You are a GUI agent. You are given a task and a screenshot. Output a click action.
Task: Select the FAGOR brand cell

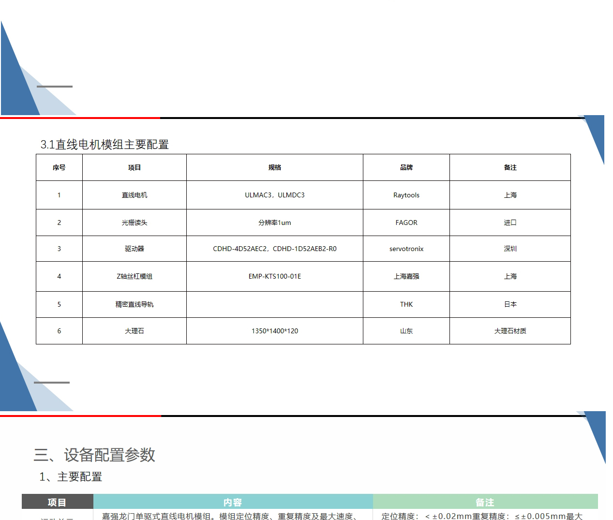click(x=406, y=223)
